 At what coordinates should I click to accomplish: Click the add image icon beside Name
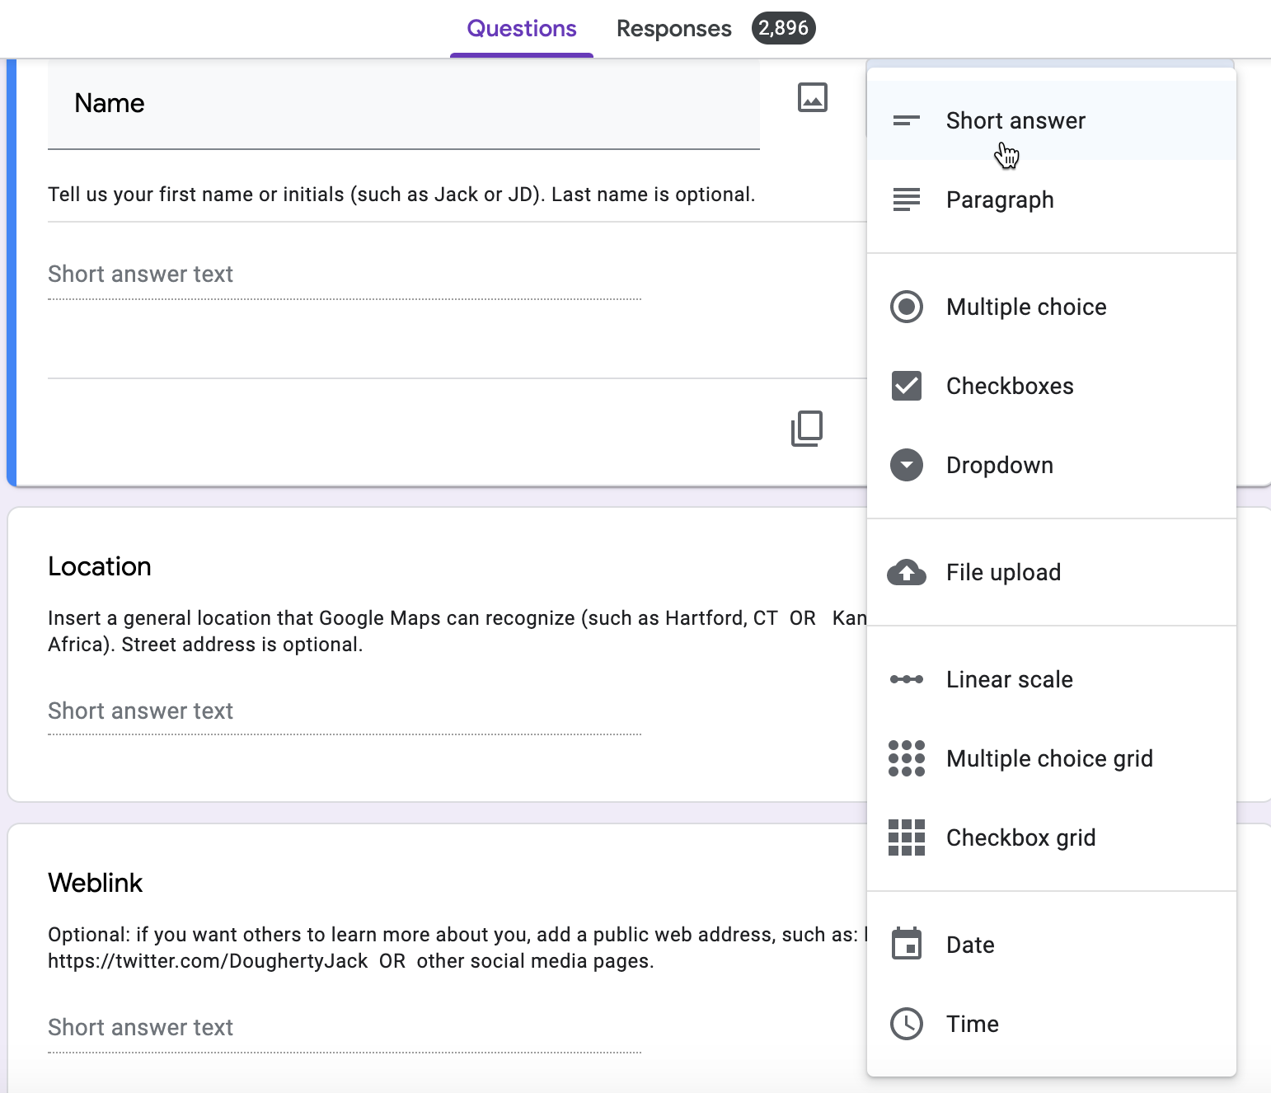click(x=813, y=97)
